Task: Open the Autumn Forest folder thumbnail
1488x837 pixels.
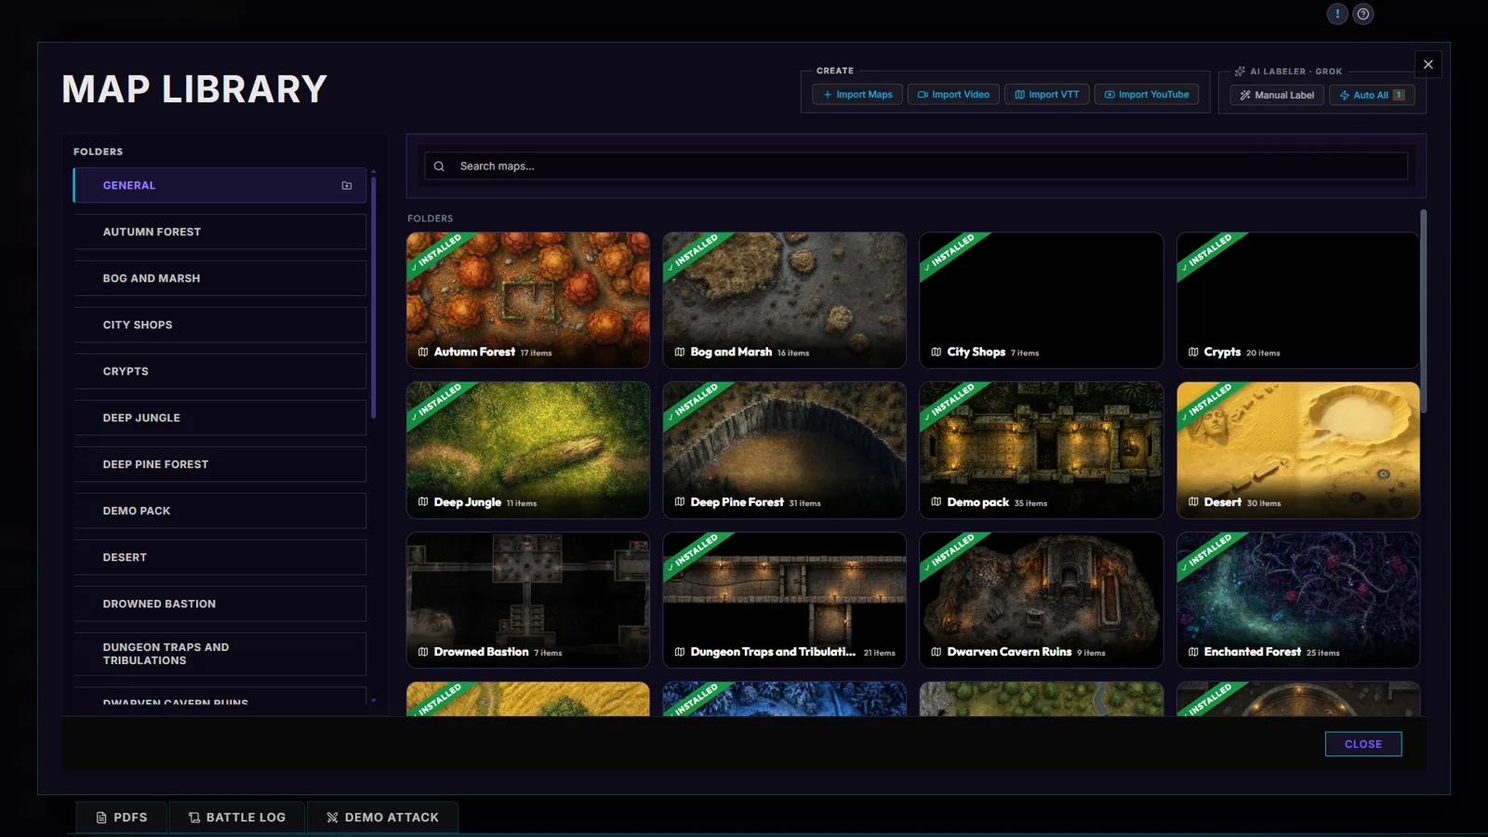Action: coord(528,299)
